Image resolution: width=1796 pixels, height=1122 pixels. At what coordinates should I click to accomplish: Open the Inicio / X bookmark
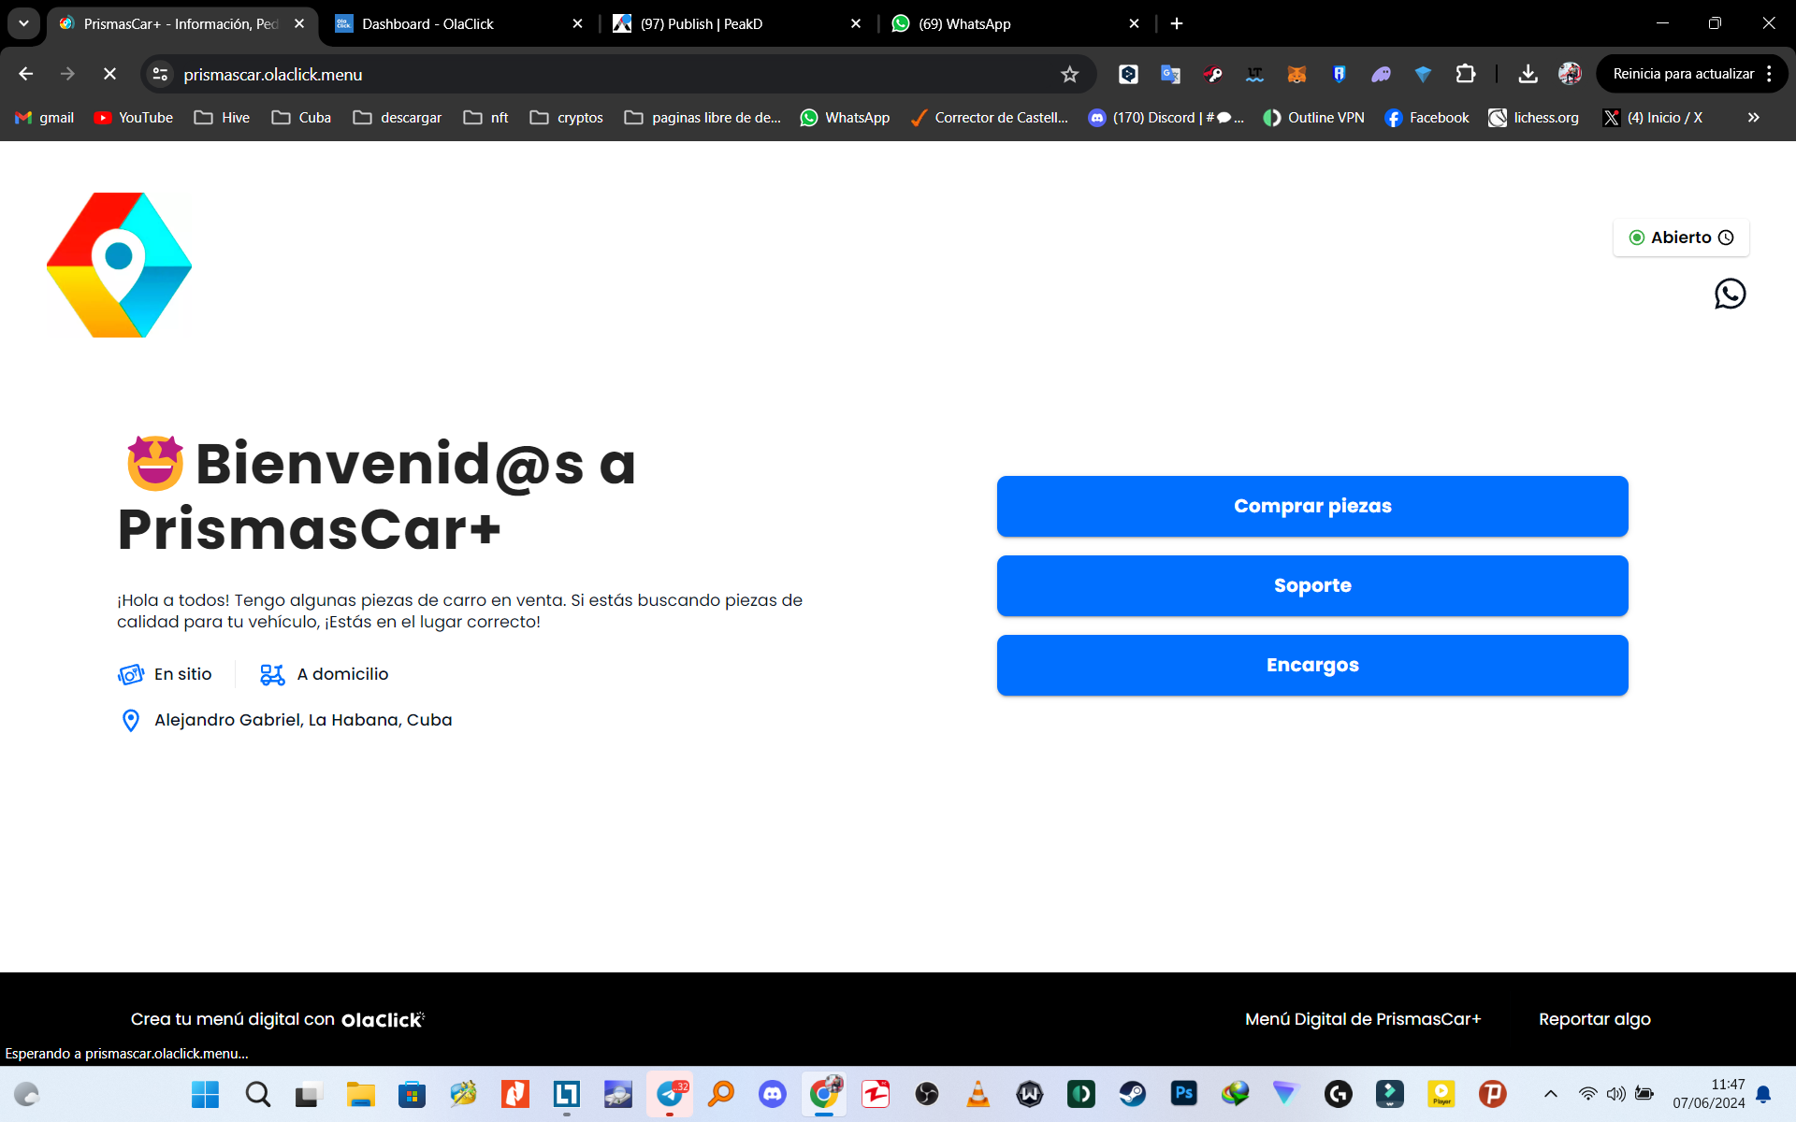coord(1653,118)
